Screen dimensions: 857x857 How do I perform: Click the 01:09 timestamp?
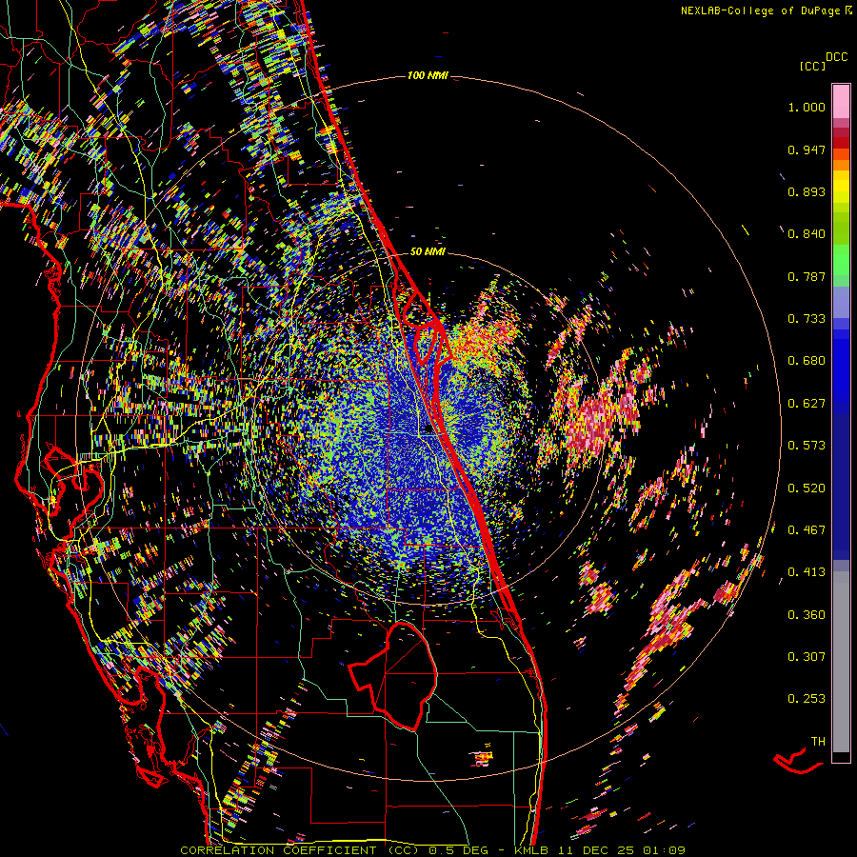pos(663,850)
